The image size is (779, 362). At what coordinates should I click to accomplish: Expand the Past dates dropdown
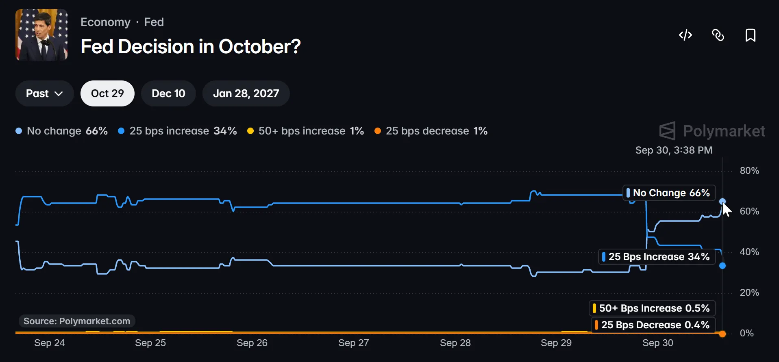pyautogui.click(x=45, y=93)
